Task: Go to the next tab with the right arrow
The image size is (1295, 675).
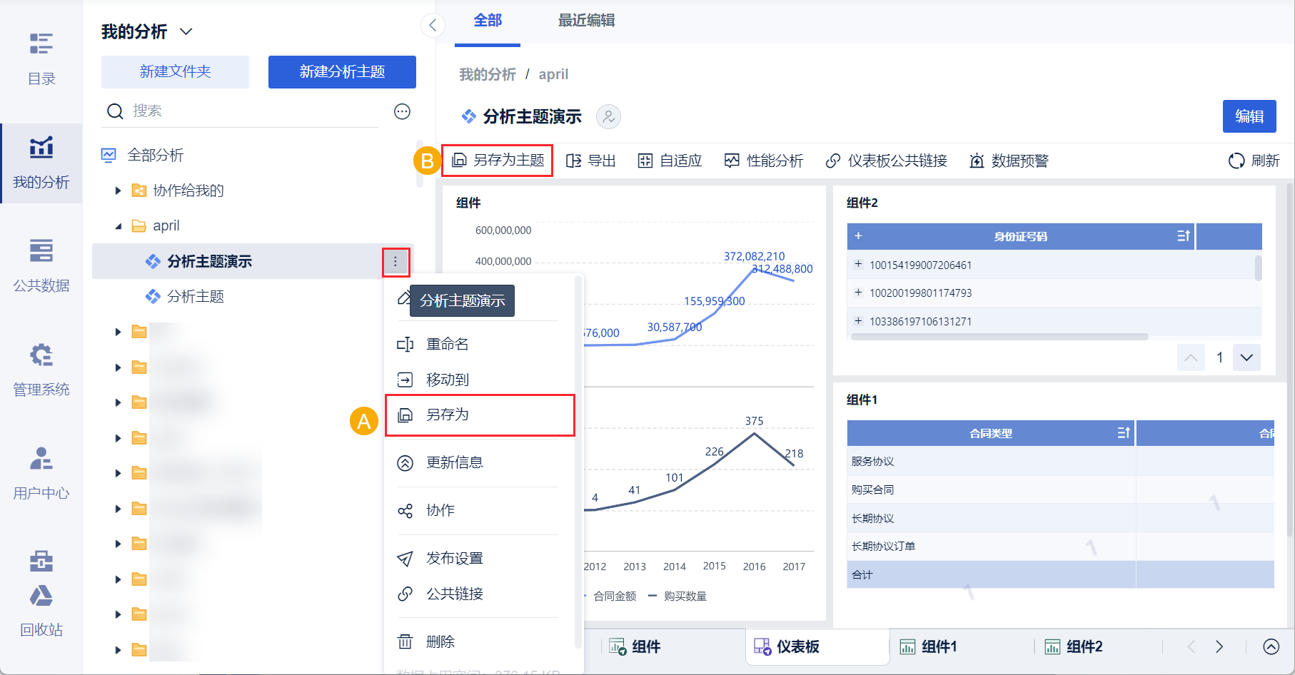Action: [1219, 646]
